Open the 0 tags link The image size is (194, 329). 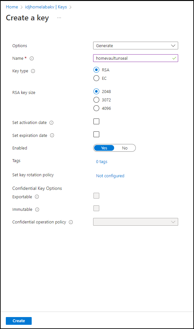coord(102,161)
